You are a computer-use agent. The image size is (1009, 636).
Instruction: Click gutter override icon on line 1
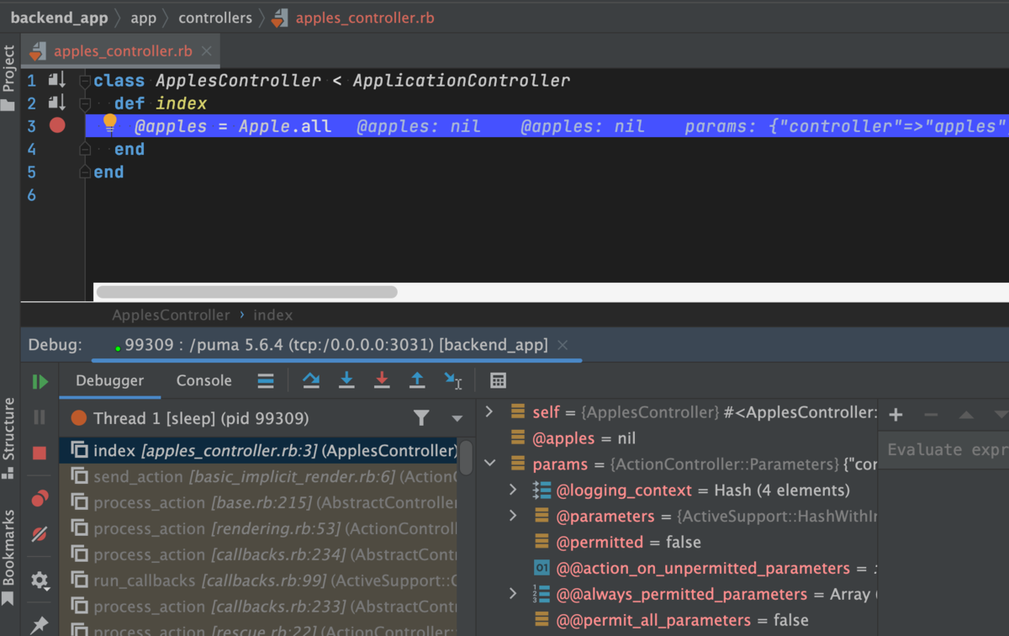coord(56,80)
